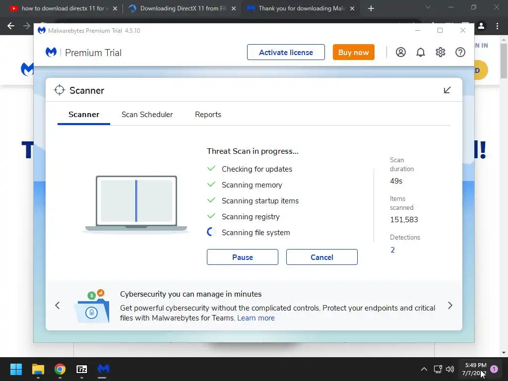Click the Scanning registry status text

[251, 217]
